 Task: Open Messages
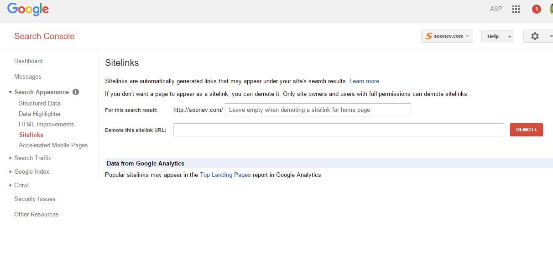(28, 76)
